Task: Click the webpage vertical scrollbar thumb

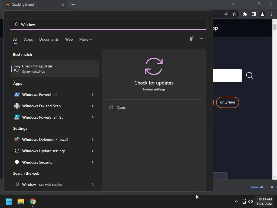Action: 275,27
